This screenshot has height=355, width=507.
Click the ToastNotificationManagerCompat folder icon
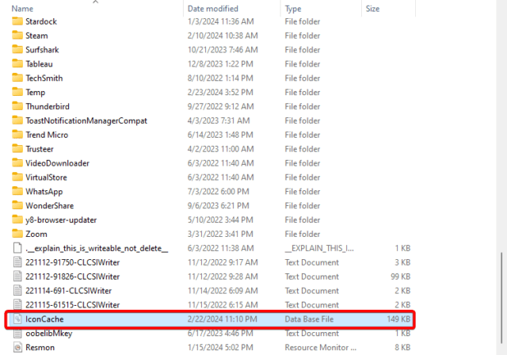point(17,120)
